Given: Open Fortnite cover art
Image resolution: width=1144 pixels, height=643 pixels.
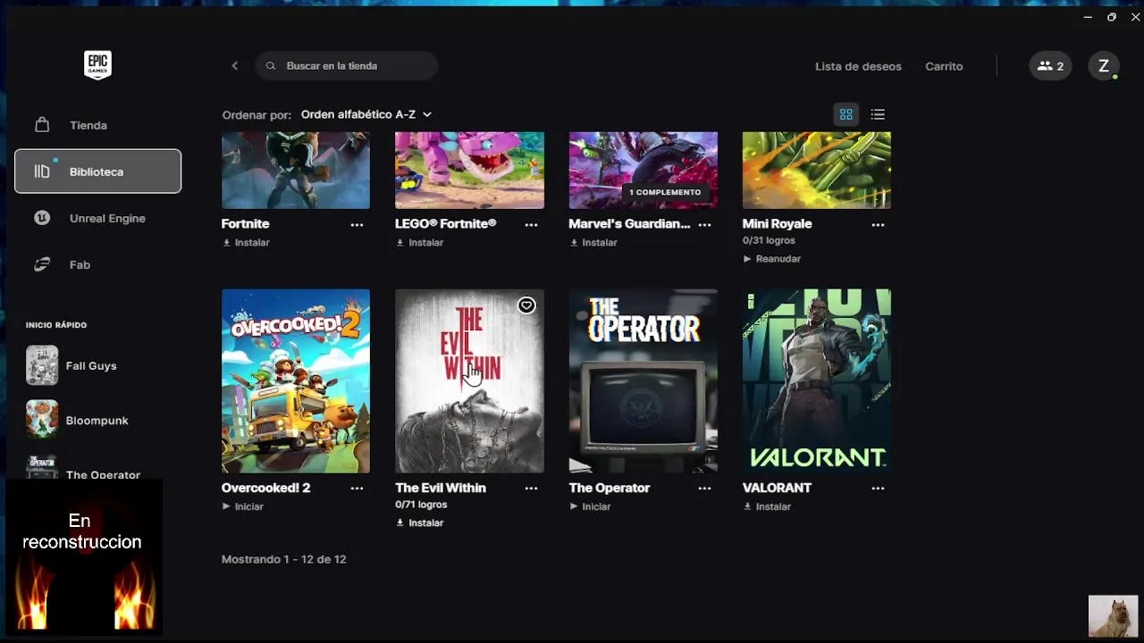Looking at the screenshot, I should coord(296,170).
